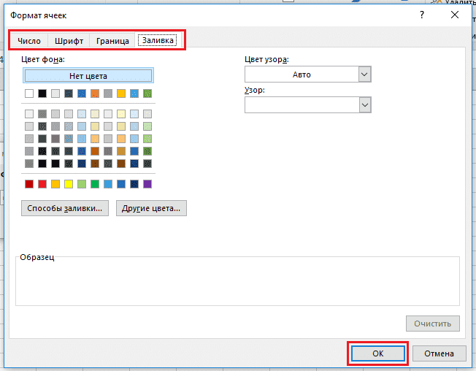Select the bright yellow standard color swatch
The width and height of the screenshot is (476, 371).
click(69, 184)
